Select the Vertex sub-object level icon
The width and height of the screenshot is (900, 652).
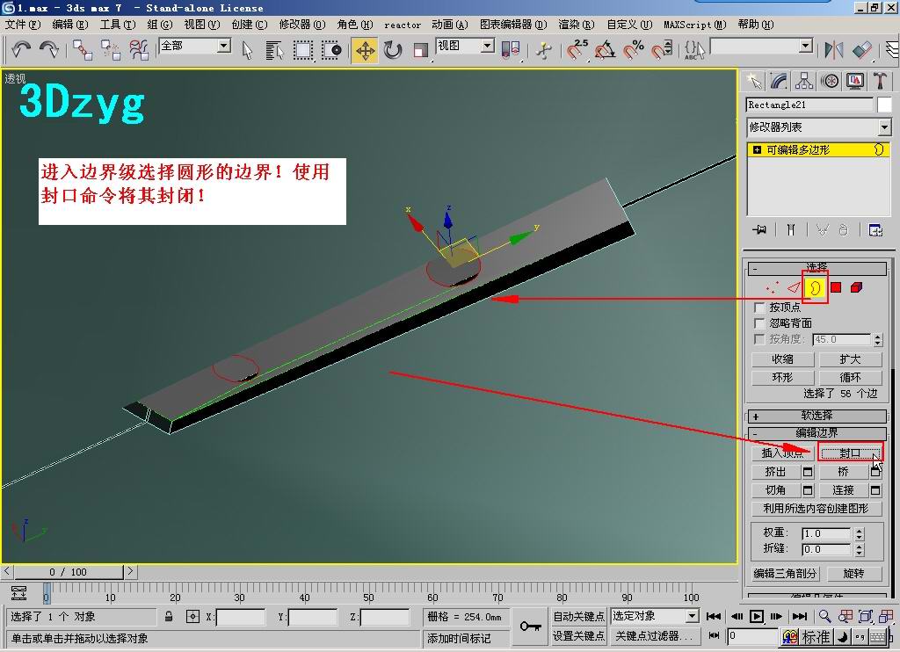[773, 287]
